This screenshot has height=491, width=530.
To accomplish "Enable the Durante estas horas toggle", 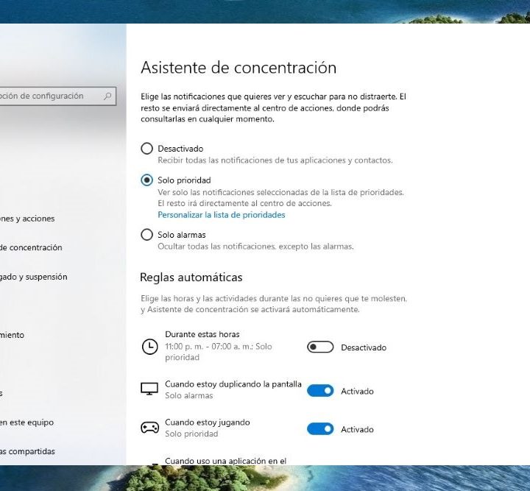I will tap(320, 347).
